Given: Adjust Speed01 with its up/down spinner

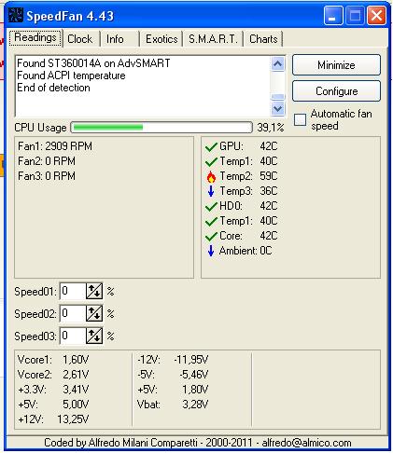Looking at the screenshot, I should [94, 291].
